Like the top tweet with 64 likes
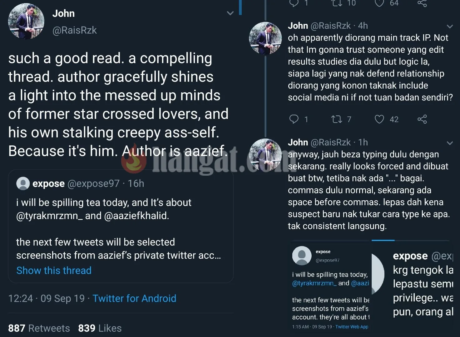 (379, 3)
